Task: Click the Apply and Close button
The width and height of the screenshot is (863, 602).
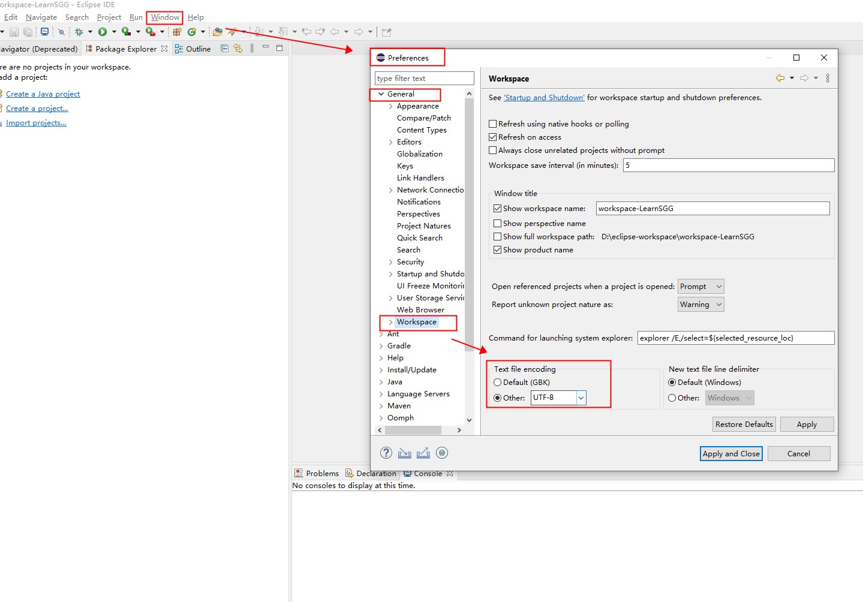Action: pyautogui.click(x=731, y=454)
